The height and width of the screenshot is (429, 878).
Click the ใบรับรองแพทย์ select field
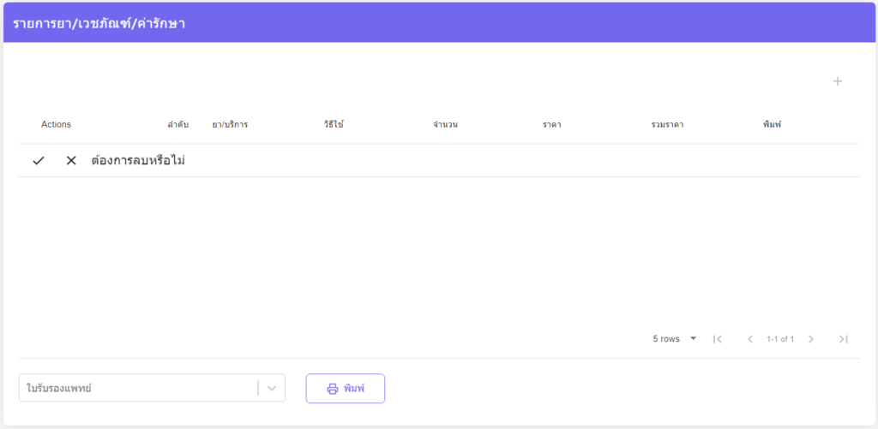(137, 388)
